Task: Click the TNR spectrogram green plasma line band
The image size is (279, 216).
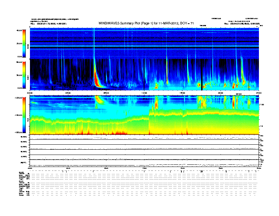Action: (x=144, y=118)
